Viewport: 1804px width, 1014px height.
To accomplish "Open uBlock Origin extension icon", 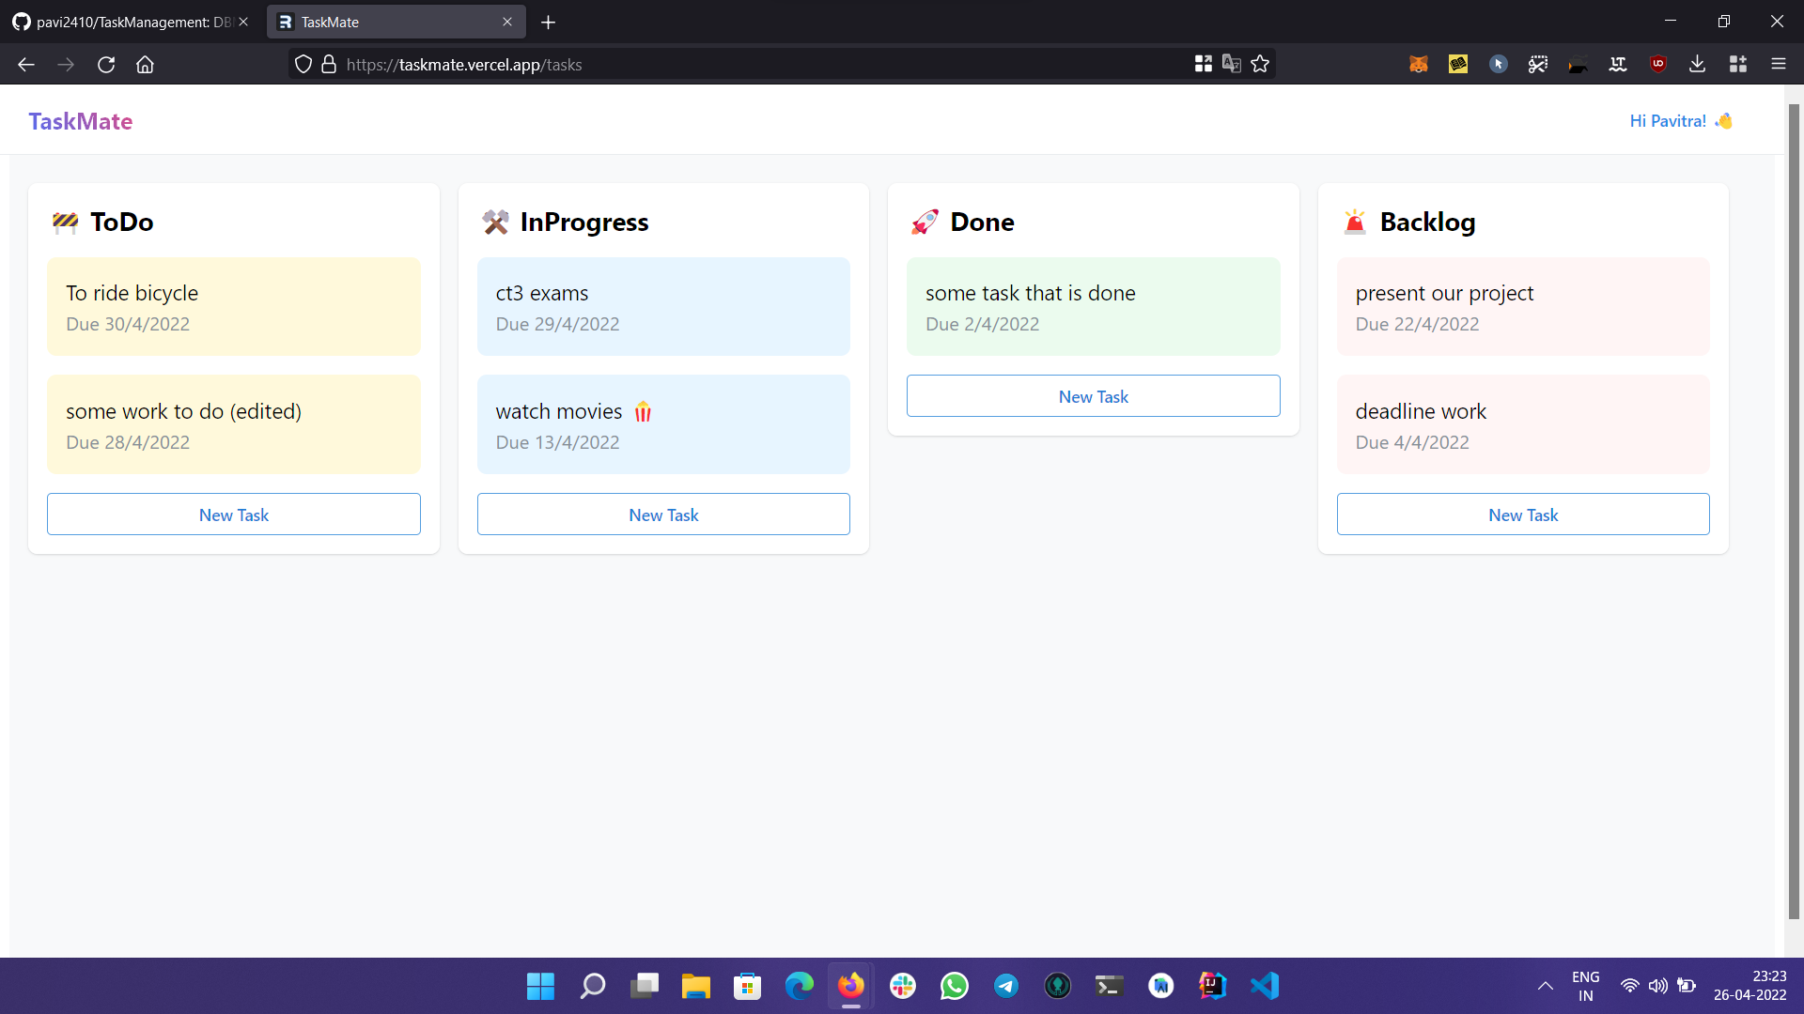I will click(x=1657, y=64).
